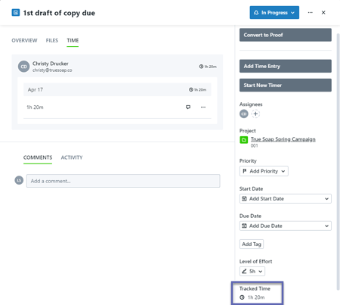The height and width of the screenshot is (305, 340).
Task: Open the Level of Effort 5h dropdown
Action: [x=252, y=271]
